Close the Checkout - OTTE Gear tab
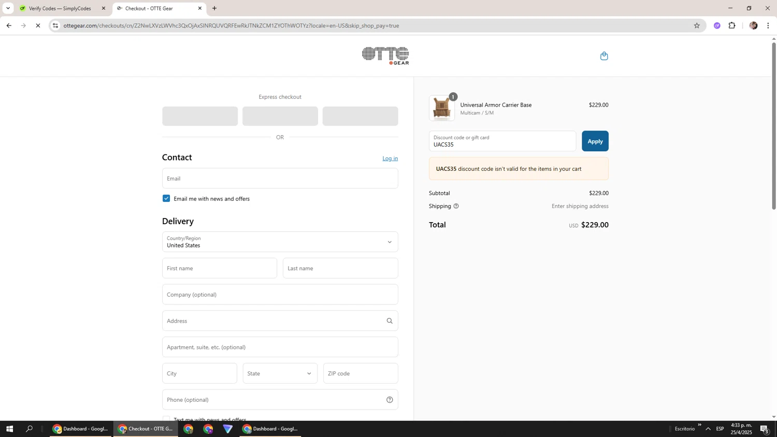777x437 pixels. tap(200, 8)
